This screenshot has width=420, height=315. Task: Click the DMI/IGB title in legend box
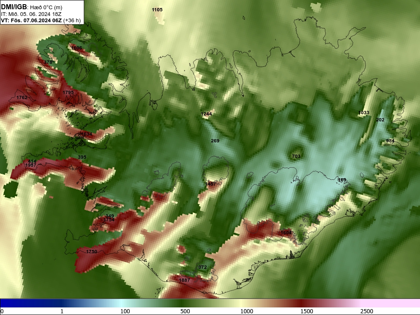14,7
